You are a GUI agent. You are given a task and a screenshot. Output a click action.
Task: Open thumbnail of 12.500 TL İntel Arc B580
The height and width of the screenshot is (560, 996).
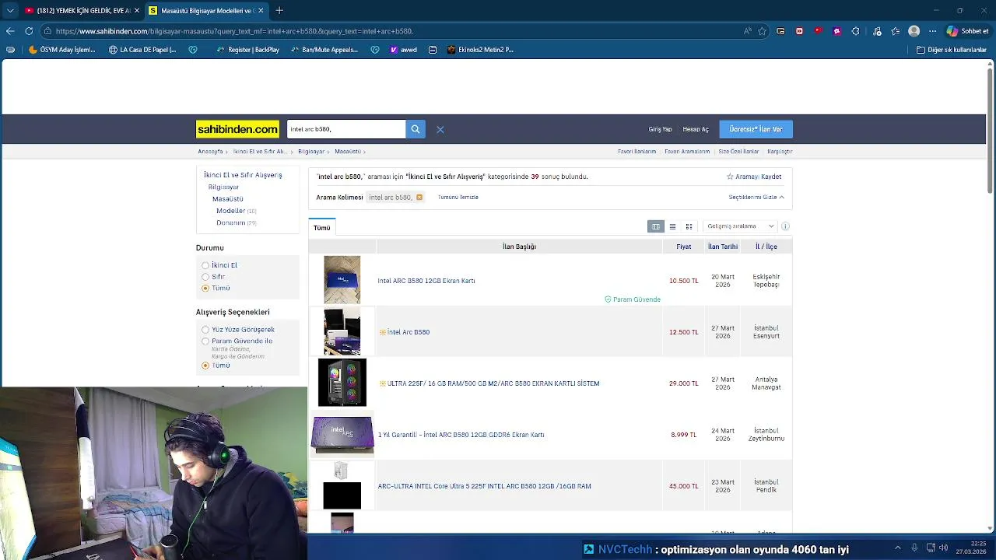point(342,332)
